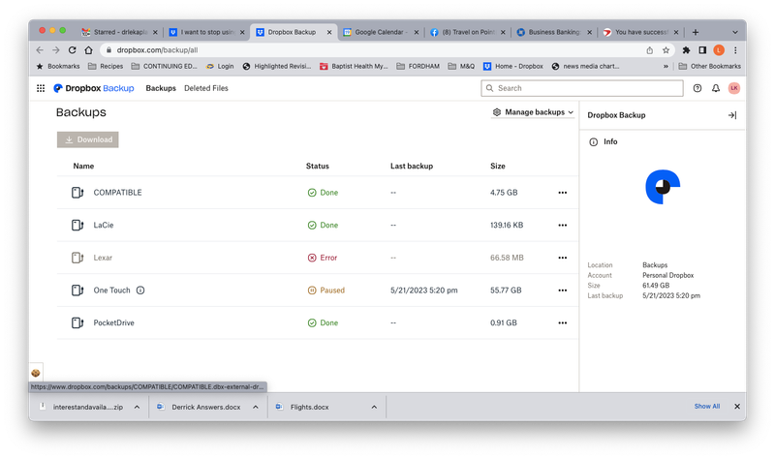The width and height of the screenshot is (775, 459).
Task: Open Chrome side panel icon
Action: 701,50
